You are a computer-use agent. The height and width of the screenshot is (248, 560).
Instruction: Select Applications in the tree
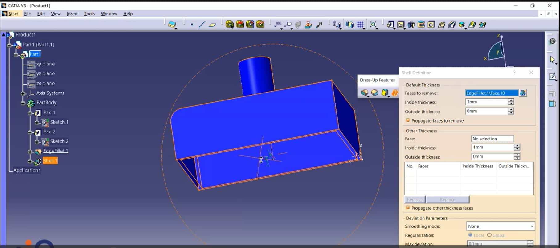point(27,170)
